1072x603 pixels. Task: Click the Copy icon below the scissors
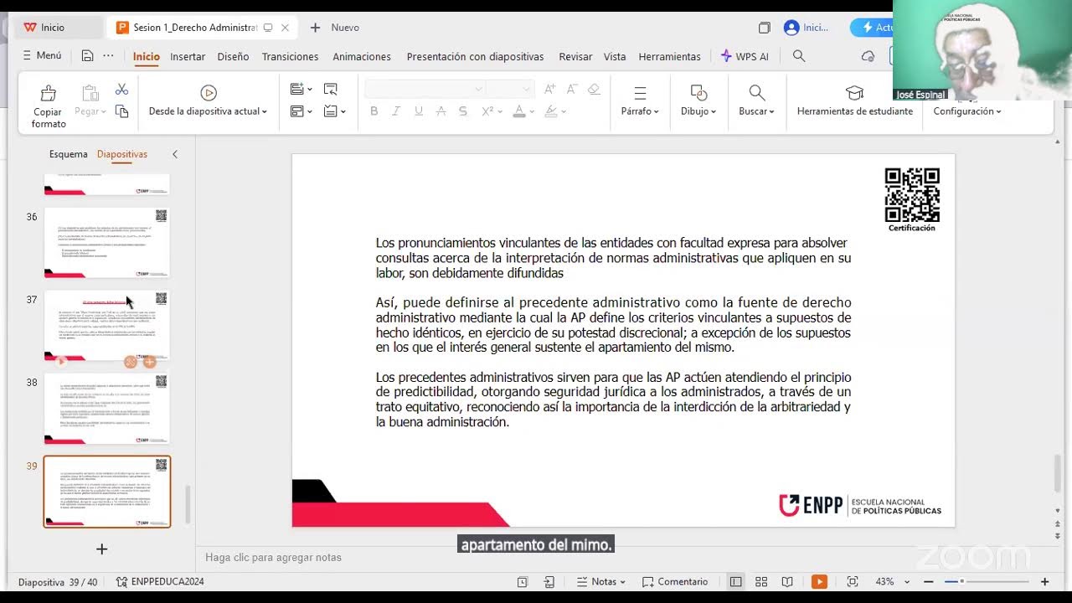(x=121, y=111)
